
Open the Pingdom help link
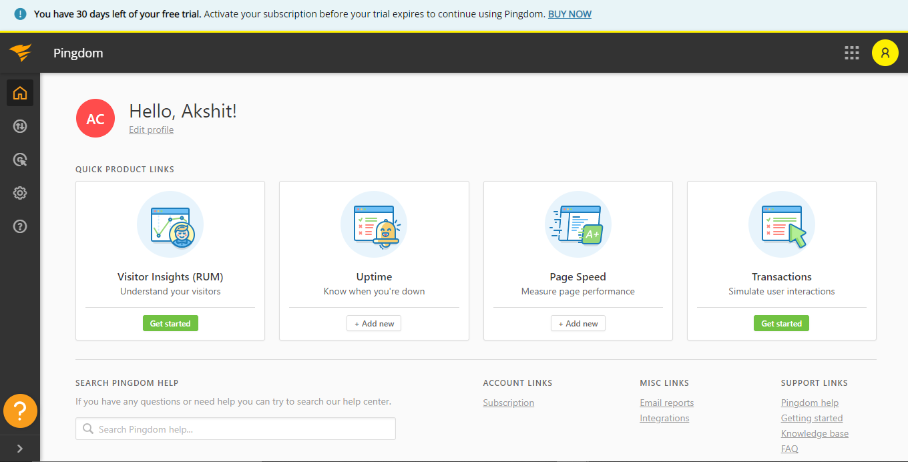click(x=810, y=403)
